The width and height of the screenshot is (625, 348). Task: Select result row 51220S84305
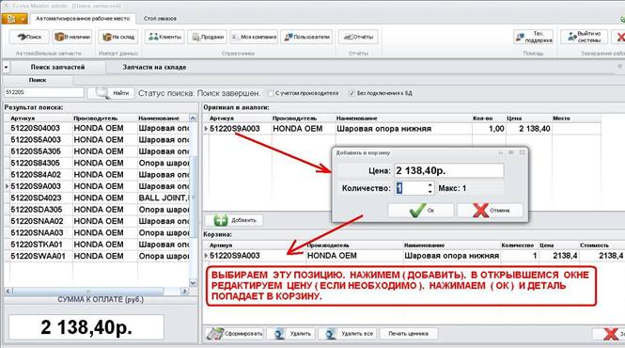(97, 163)
